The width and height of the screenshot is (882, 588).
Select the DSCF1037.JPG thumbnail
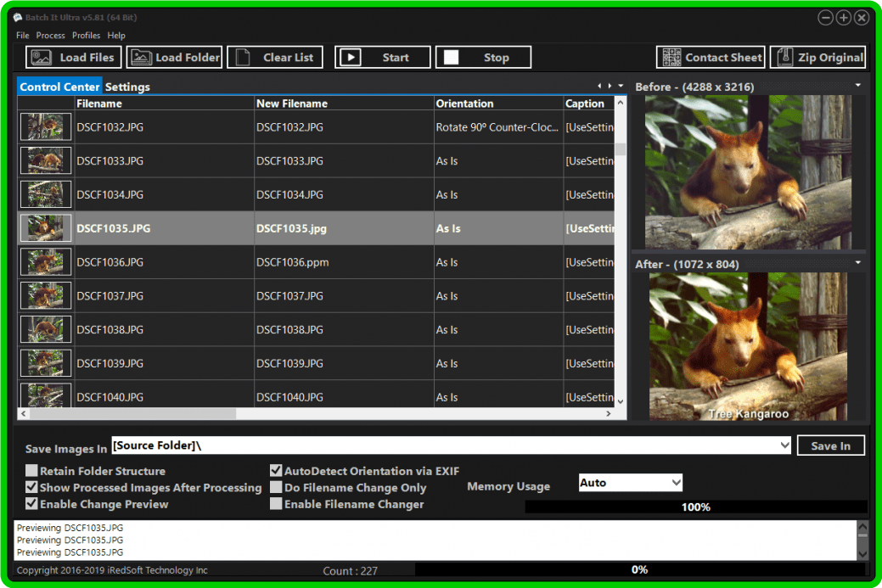46,295
